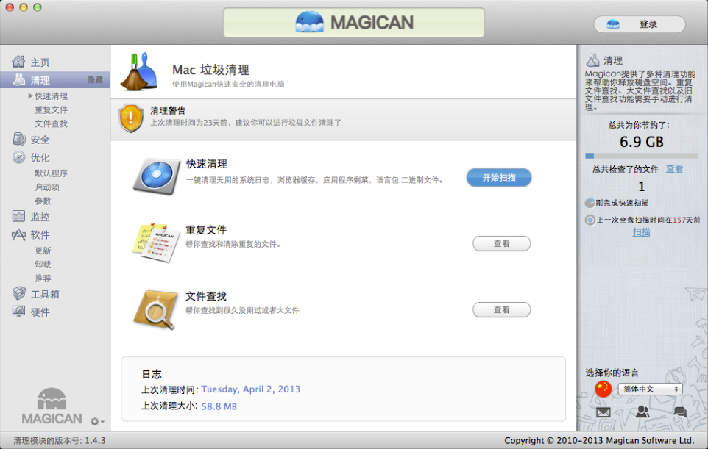Click the broom icon in right panel header
708x449 pixels.
point(592,60)
